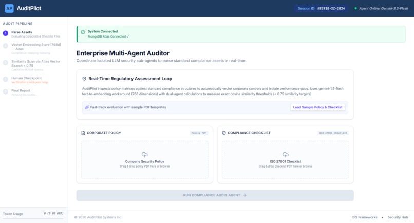The height and width of the screenshot is (223, 414).
Task: Click the AP AuditPilot logo icon
Action: [x=9, y=8]
